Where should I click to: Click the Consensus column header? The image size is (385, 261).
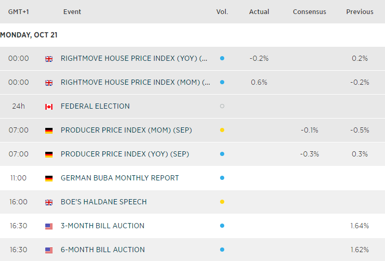[x=309, y=12]
